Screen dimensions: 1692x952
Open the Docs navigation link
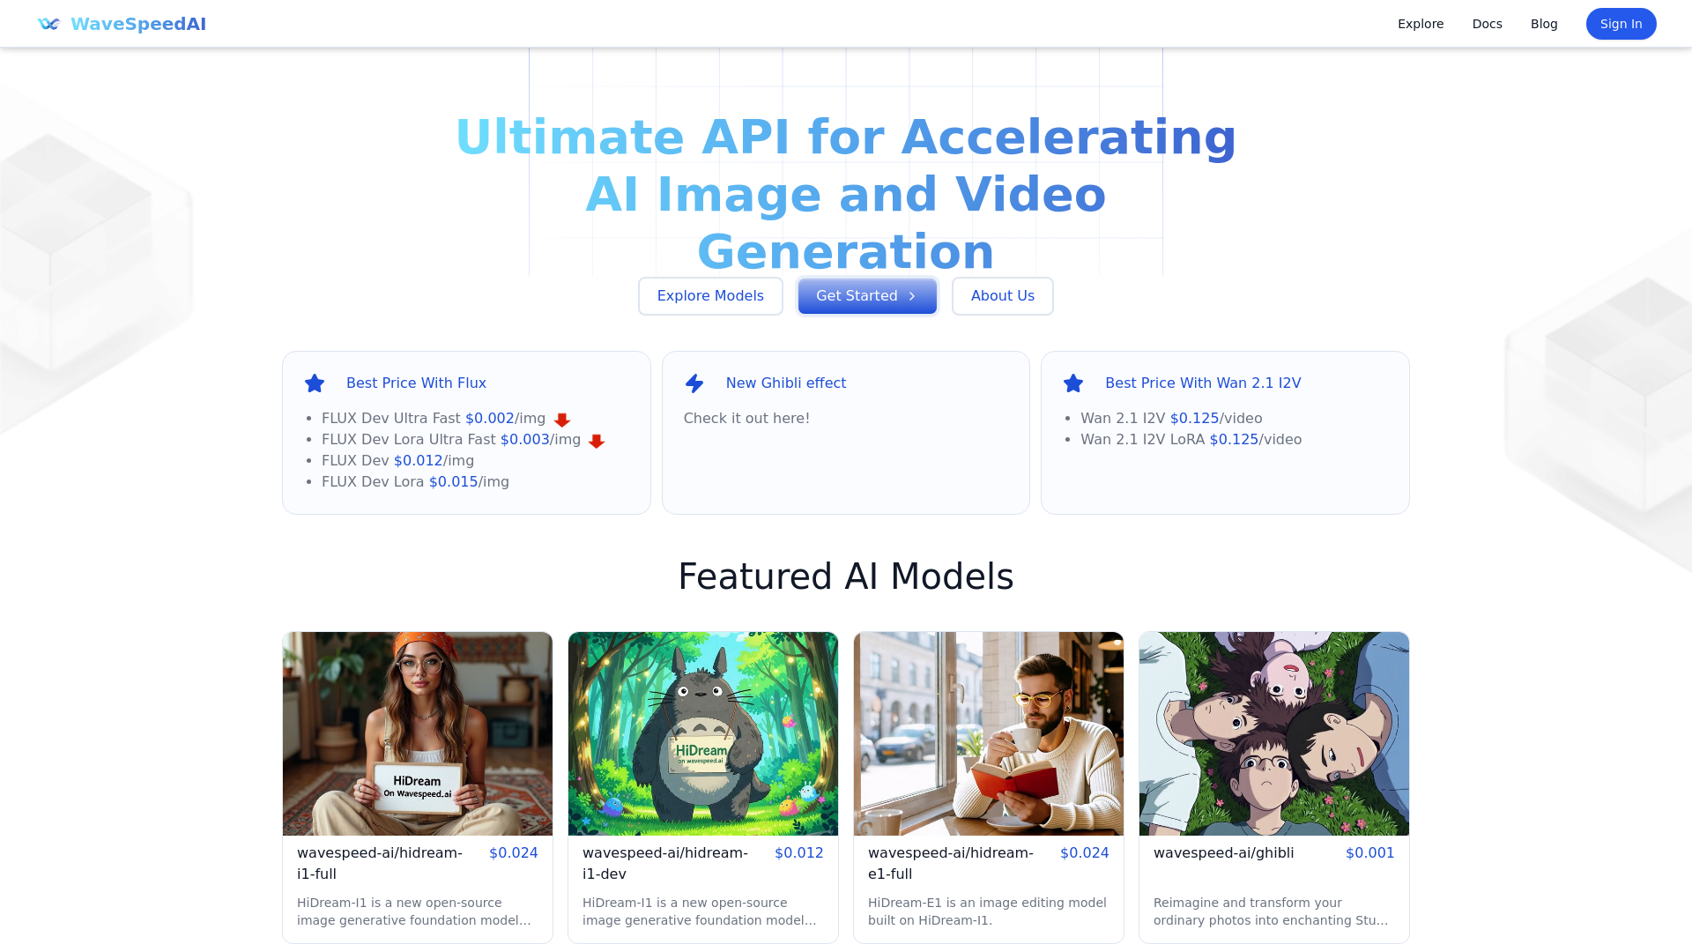pyautogui.click(x=1488, y=24)
